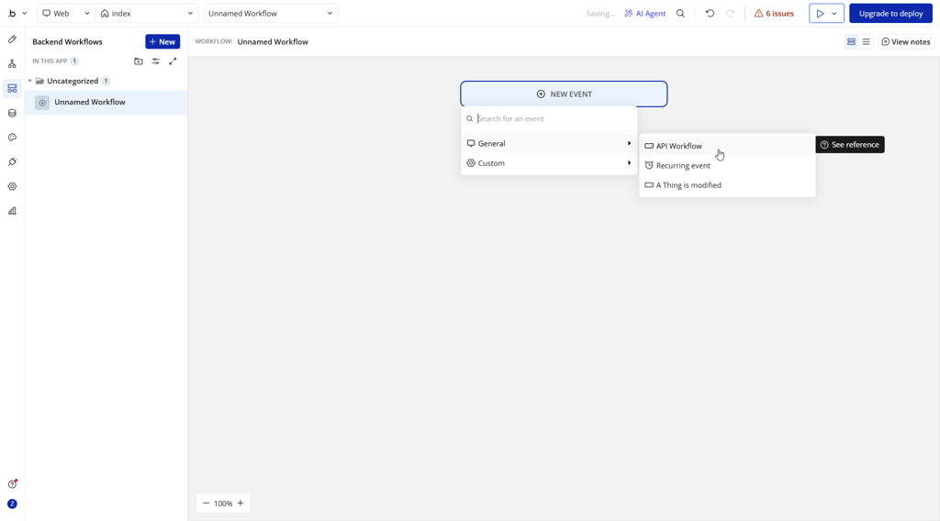
Task: Select the Backend Workflows sidebar icon
Action: coord(12,89)
